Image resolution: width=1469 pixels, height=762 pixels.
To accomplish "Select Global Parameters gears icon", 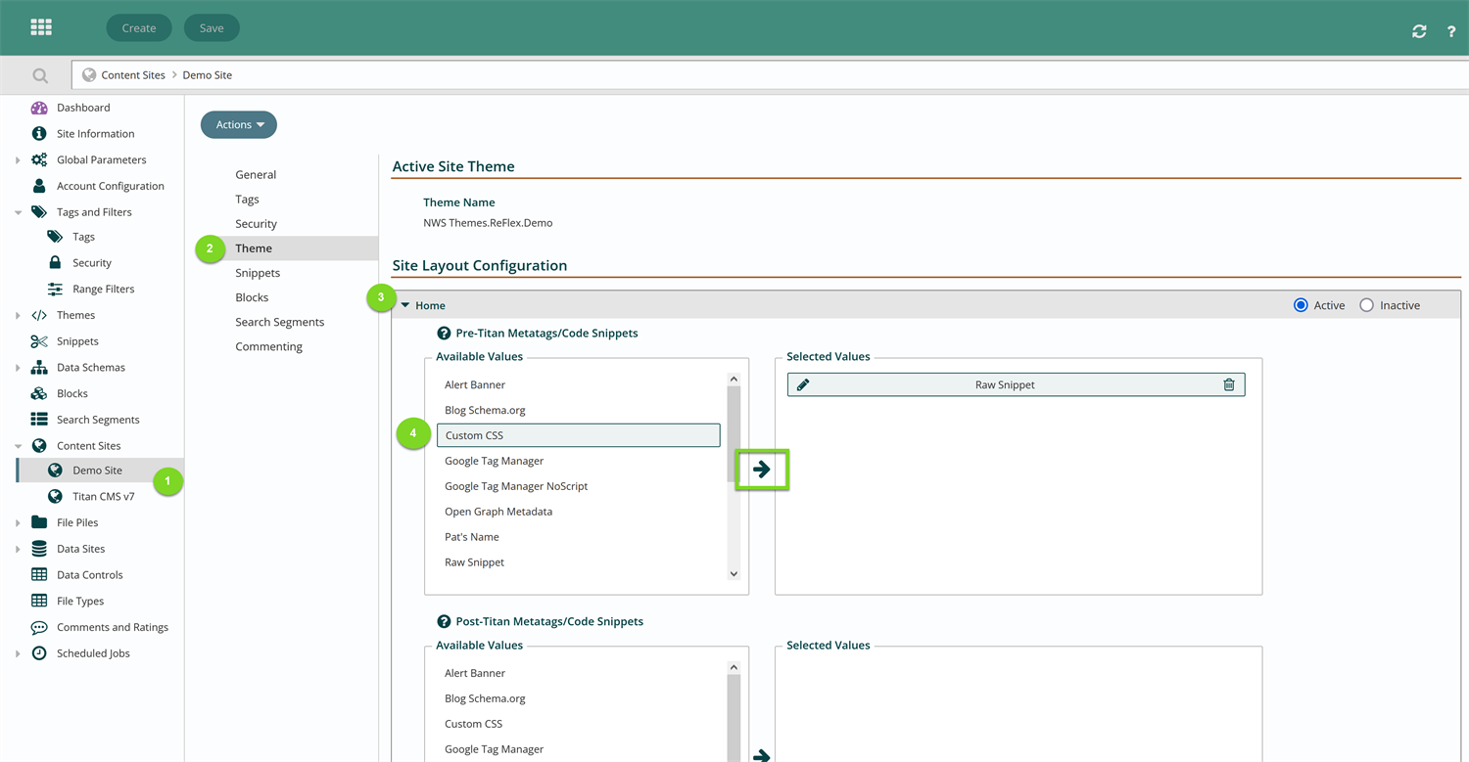I will coord(39,159).
